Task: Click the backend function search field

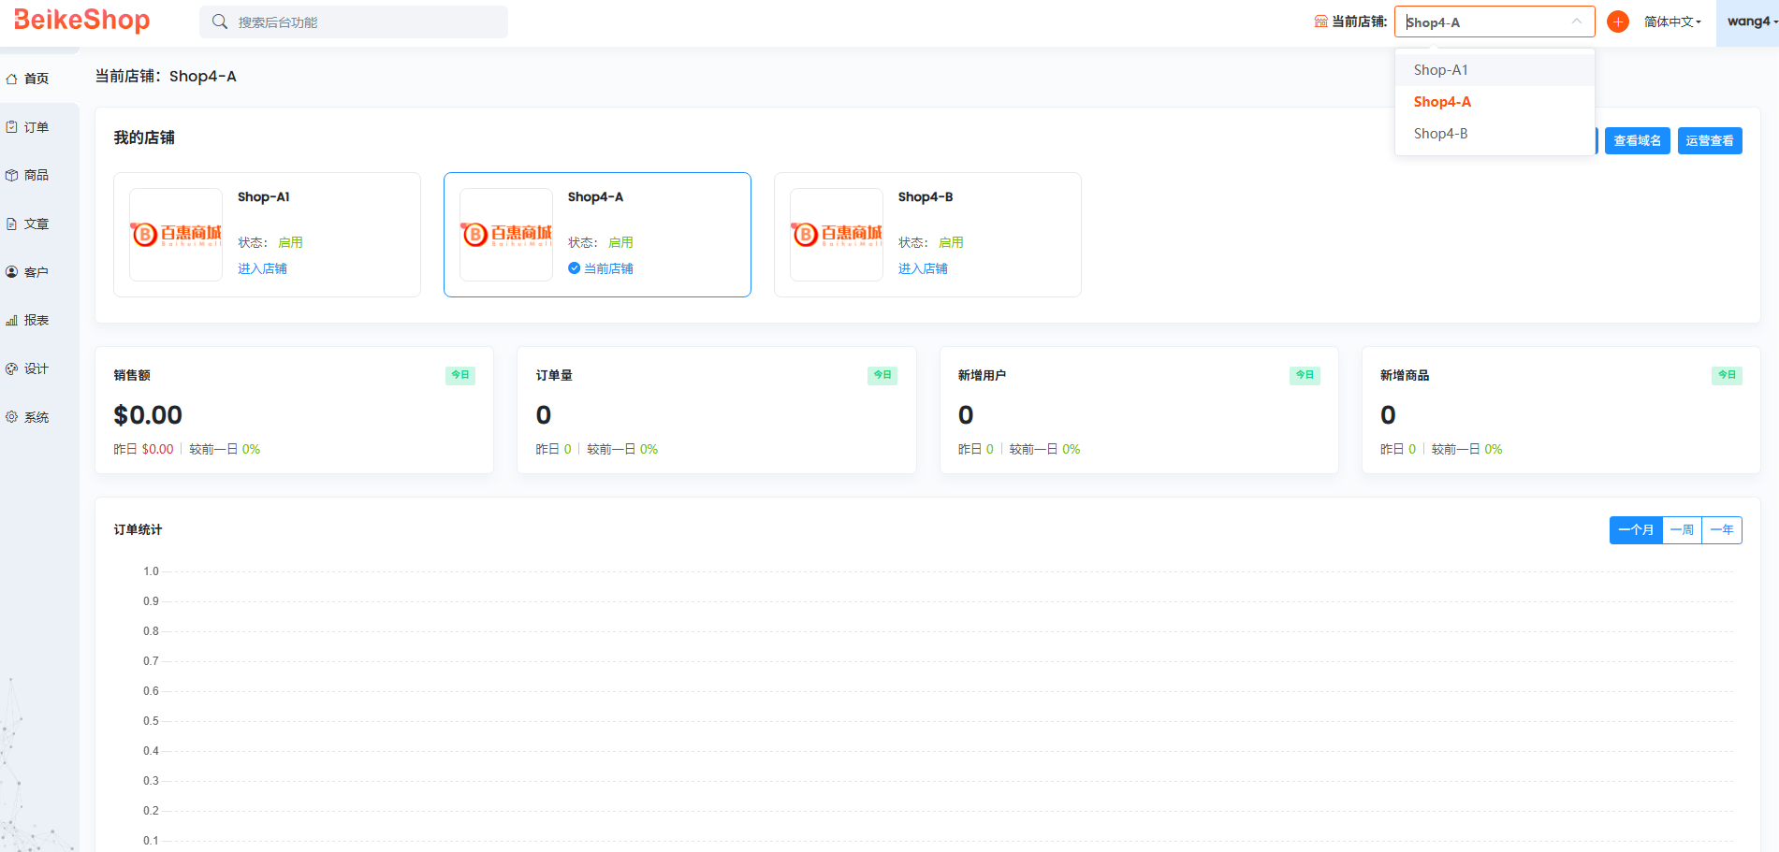Action: point(365,22)
